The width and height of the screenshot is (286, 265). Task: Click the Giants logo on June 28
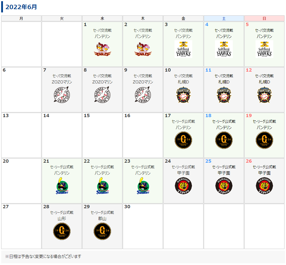[x=62, y=231]
